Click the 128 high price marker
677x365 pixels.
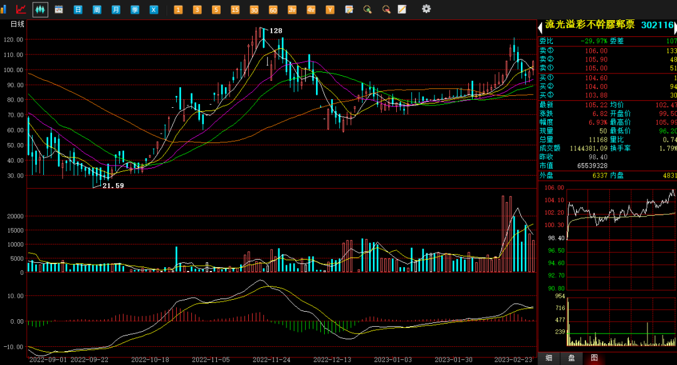click(275, 31)
